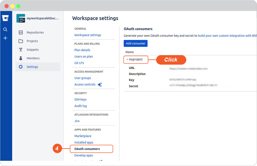Open Users on plan link
This screenshot has height=166, width=257.
(84, 56)
